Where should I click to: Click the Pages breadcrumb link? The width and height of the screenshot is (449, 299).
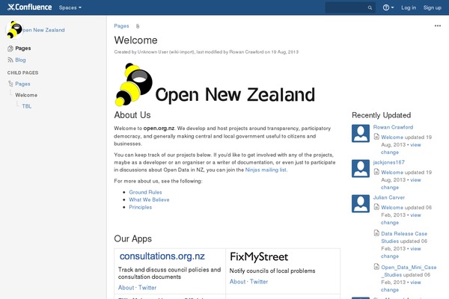tap(121, 26)
